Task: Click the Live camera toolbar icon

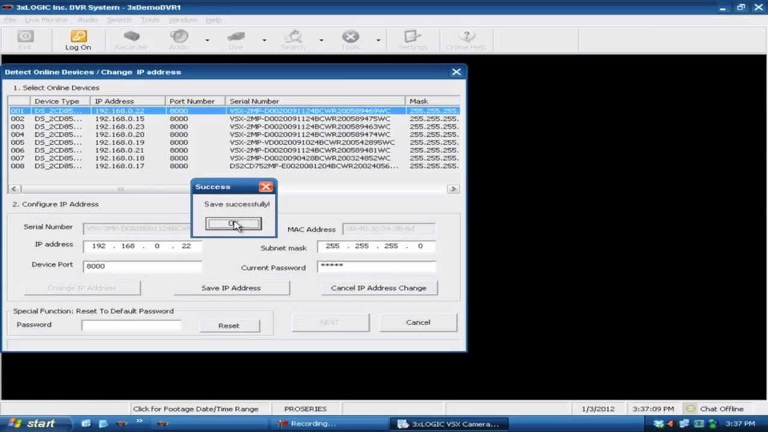Action: pos(236,40)
